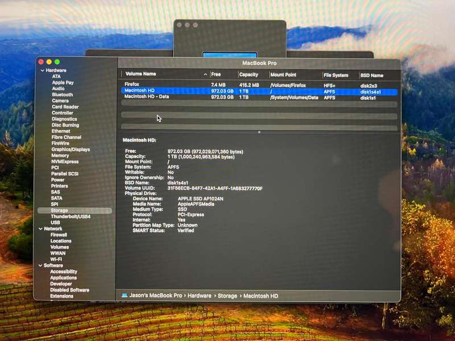Click Macintosh HD in the path bar

click(x=260, y=296)
